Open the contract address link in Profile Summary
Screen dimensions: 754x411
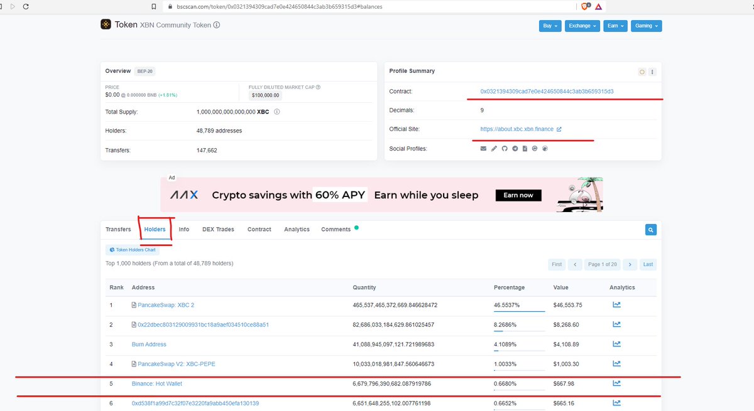pyautogui.click(x=547, y=92)
